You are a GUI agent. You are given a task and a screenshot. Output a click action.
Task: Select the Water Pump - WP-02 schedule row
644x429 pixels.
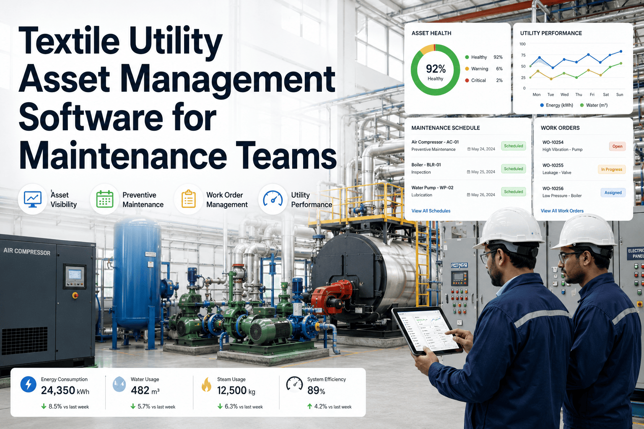click(x=468, y=191)
